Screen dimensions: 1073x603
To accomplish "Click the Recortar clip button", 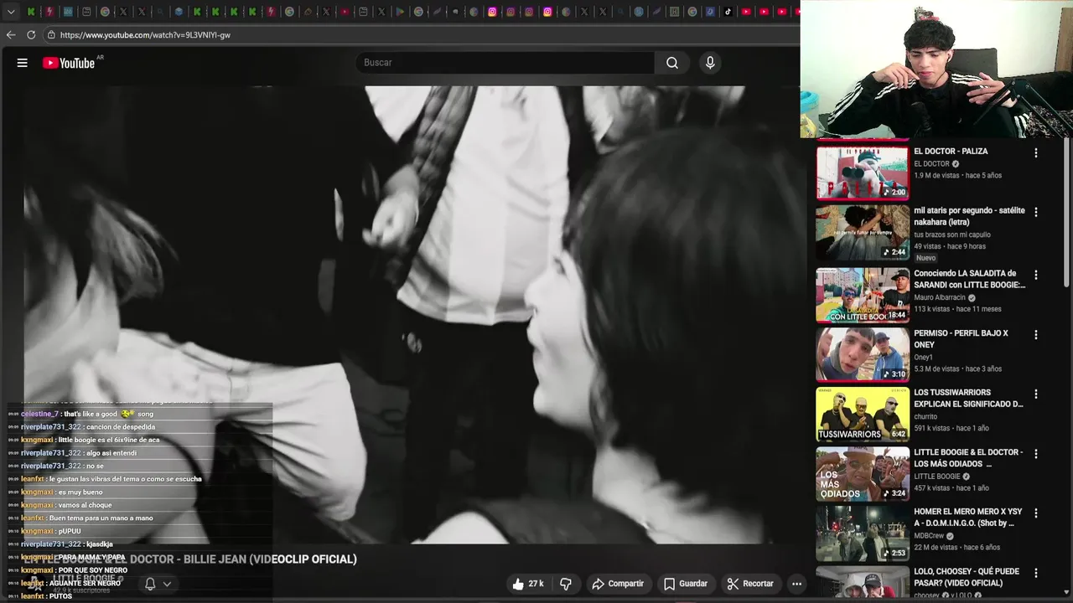I will pos(750,584).
